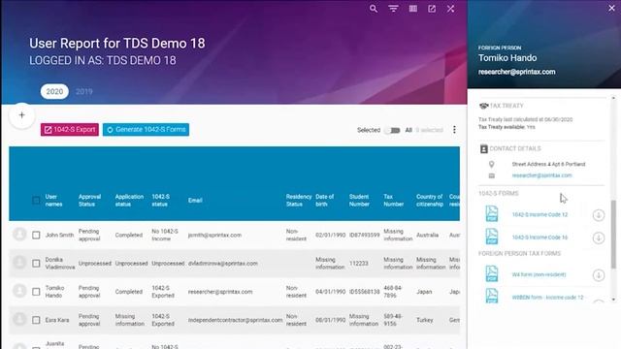Click the Tax Treaty handshake icon
Screen dimensions: 621x349
click(x=483, y=106)
